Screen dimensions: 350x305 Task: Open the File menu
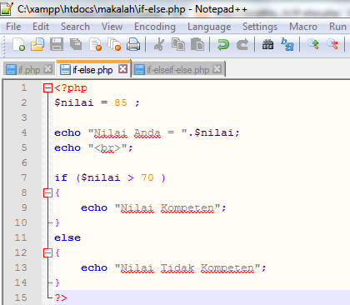(13, 27)
